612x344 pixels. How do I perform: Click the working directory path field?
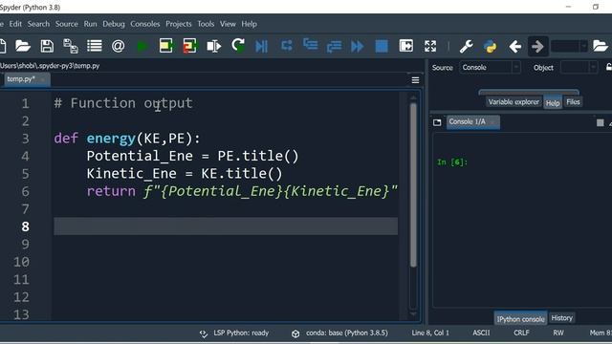coord(565,47)
